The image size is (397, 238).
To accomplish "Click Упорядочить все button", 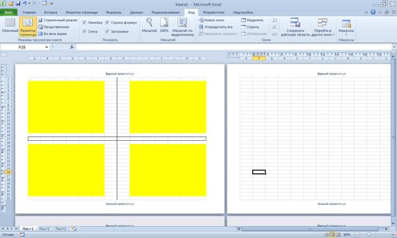I will pyautogui.click(x=216, y=27).
